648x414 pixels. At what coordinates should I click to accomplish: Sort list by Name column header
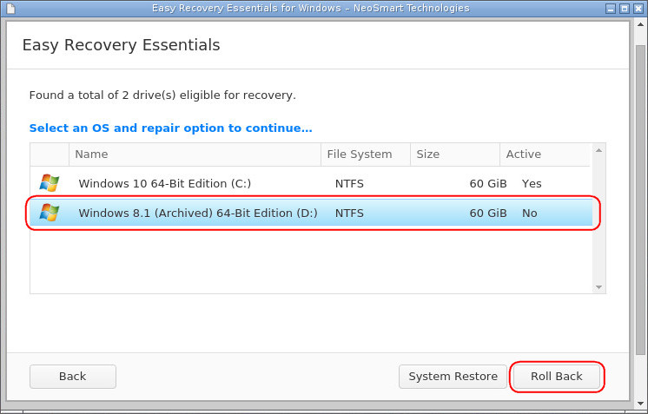195,154
